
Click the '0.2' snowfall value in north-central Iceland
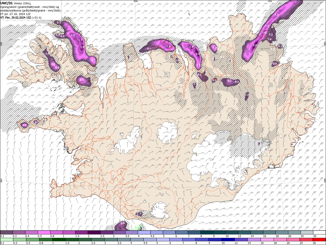[214, 80]
